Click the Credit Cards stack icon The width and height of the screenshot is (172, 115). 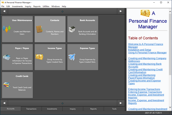tap(7, 85)
